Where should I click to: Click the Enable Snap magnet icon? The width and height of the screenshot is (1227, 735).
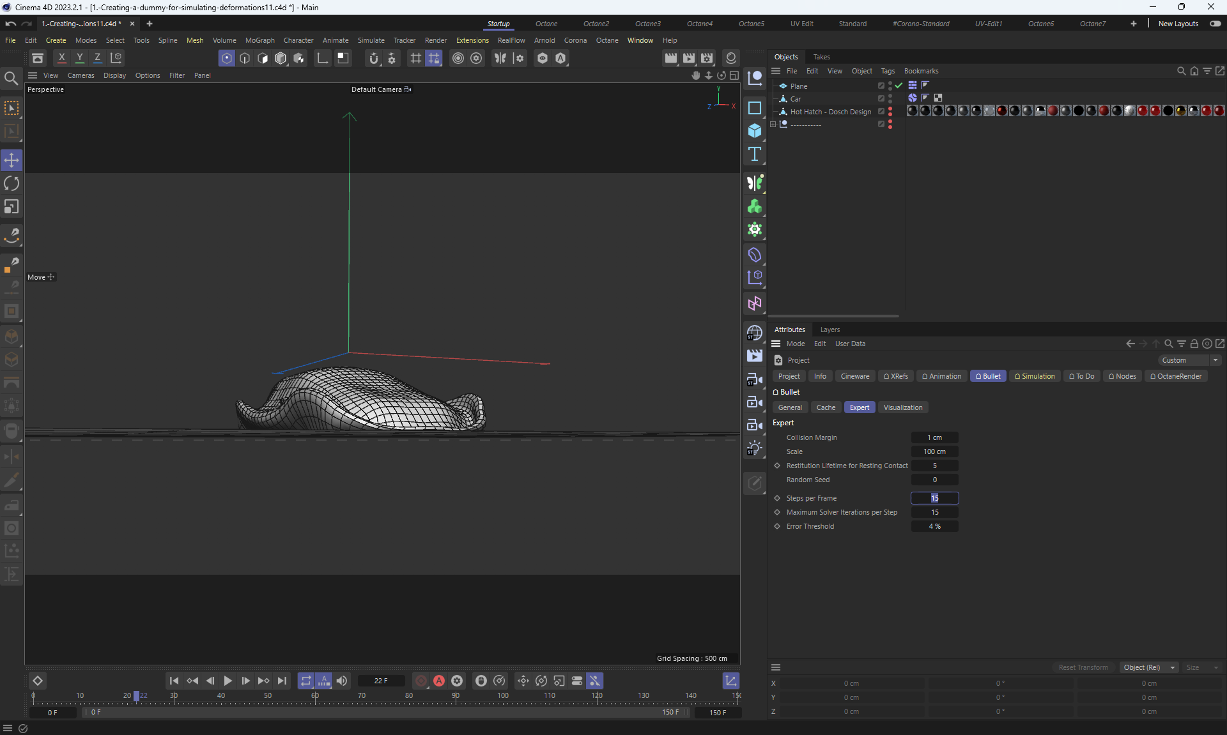point(374,58)
